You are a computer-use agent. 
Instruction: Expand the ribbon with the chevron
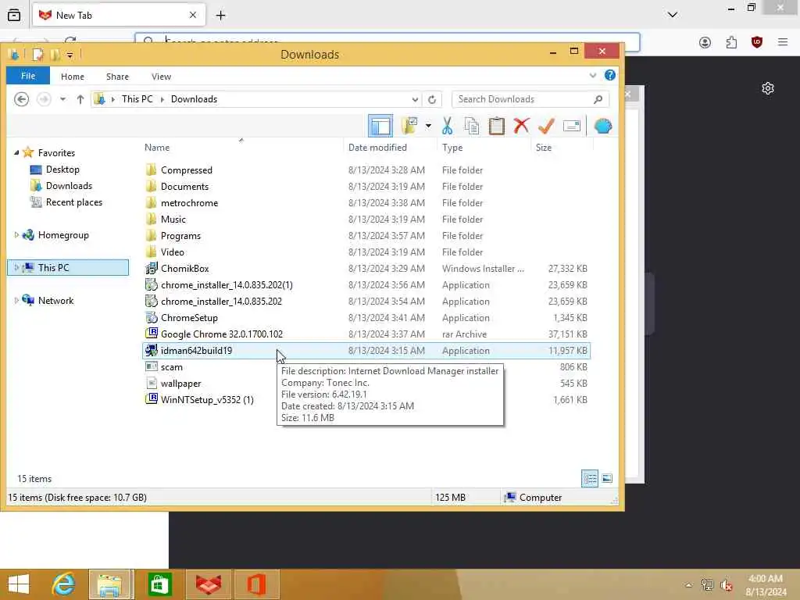click(592, 76)
